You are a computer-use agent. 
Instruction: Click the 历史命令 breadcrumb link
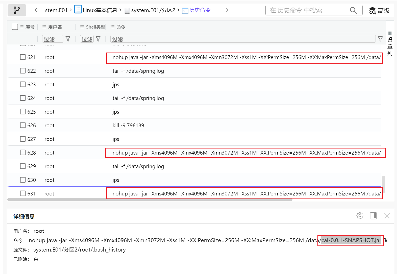coord(200,10)
